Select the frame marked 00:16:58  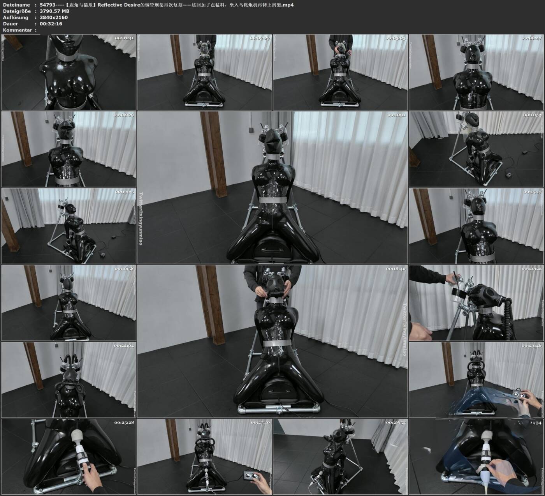(69, 303)
